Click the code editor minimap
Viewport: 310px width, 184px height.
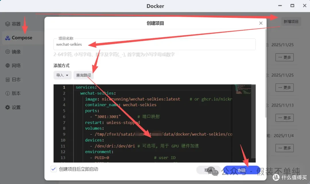tap(243, 90)
